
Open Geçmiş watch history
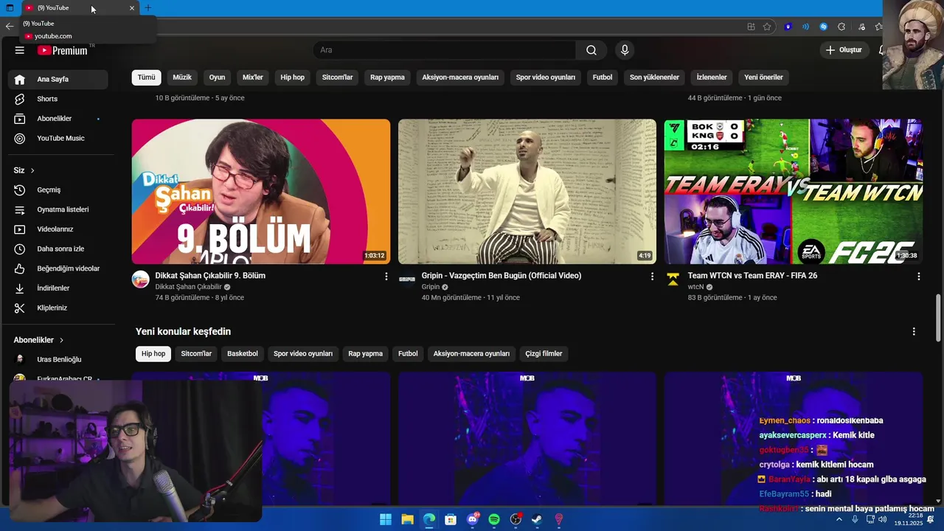tap(59, 190)
